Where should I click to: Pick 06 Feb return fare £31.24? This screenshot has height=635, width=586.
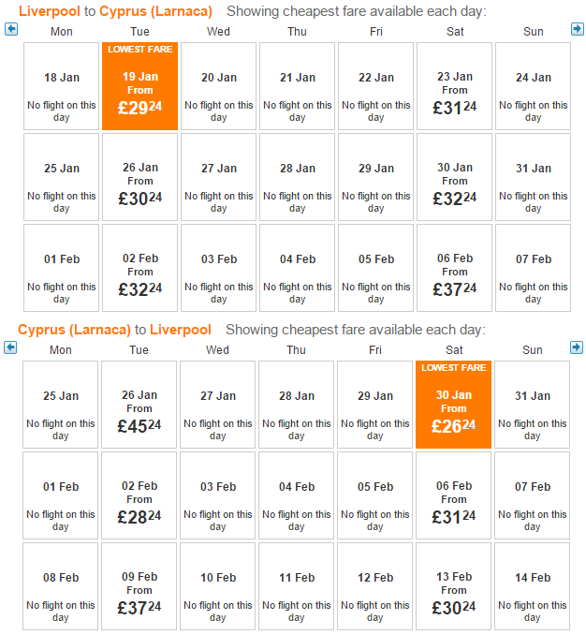pos(454,495)
